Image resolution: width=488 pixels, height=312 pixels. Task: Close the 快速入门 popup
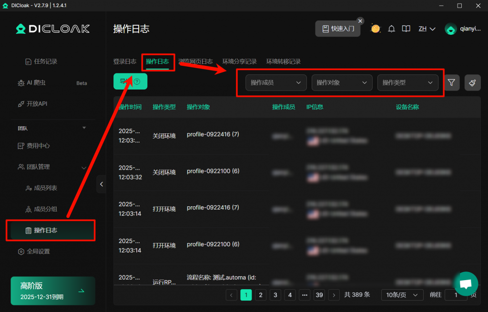pos(360,21)
